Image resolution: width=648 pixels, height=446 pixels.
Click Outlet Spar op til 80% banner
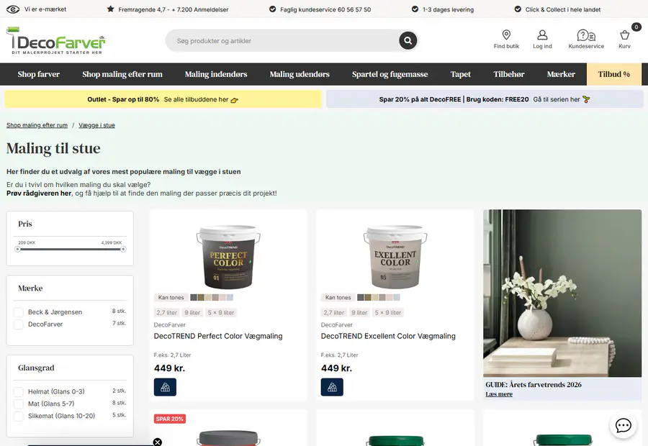(163, 99)
